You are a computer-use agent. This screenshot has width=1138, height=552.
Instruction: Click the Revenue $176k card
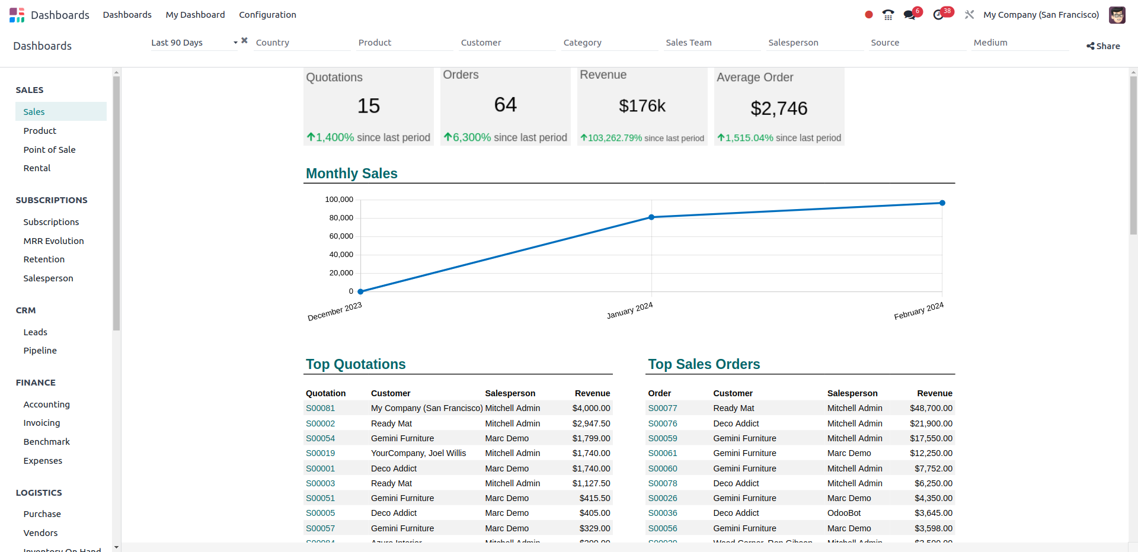pos(642,107)
